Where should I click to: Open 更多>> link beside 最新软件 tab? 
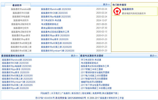(x=106, y=5)
